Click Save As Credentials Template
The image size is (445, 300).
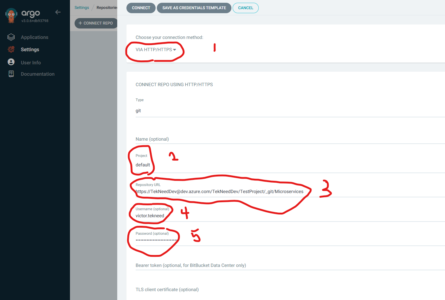click(x=194, y=8)
